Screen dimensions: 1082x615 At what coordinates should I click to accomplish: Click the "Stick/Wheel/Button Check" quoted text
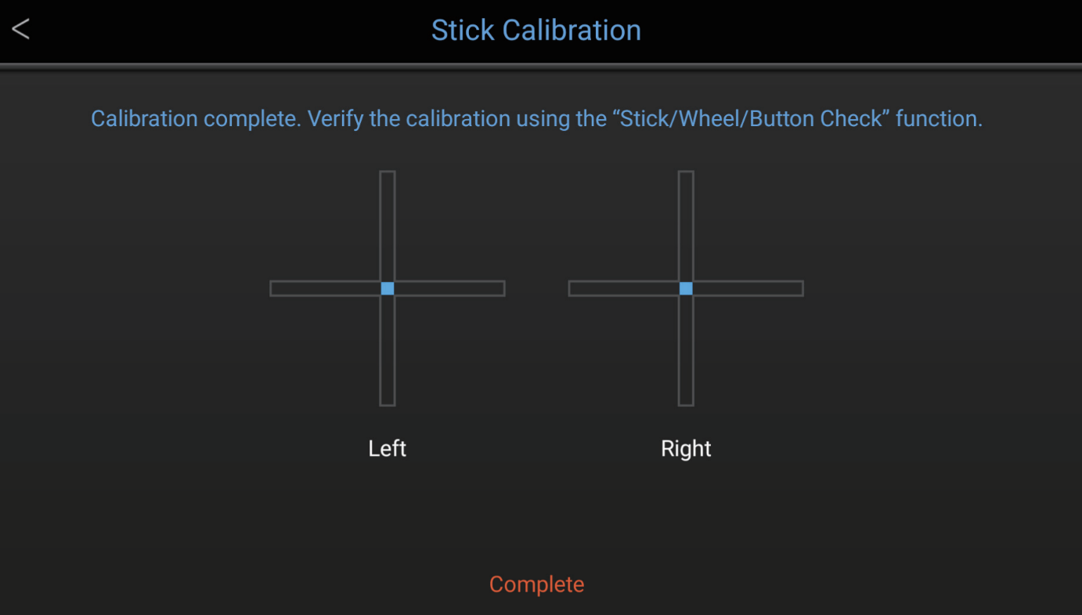749,119
